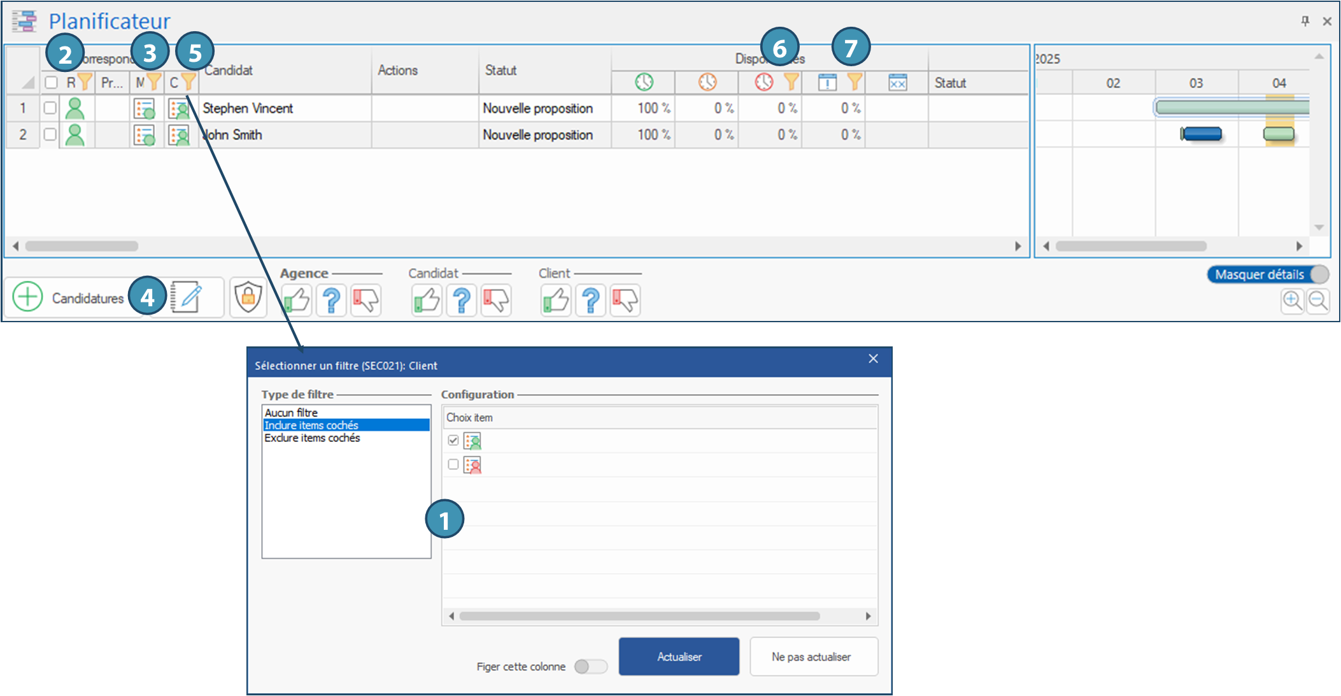The height and width of the screenshot is (696, 1341).
Task: Click Agence thumbs-up approval icon
Action: (x=297, y=299)
